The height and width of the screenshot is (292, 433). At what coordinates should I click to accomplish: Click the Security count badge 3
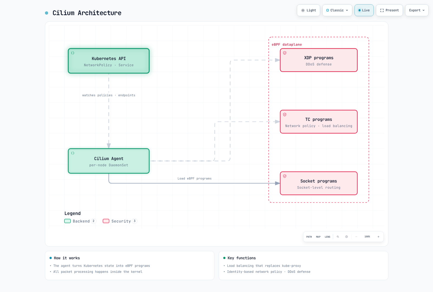[x=135, y=221]
